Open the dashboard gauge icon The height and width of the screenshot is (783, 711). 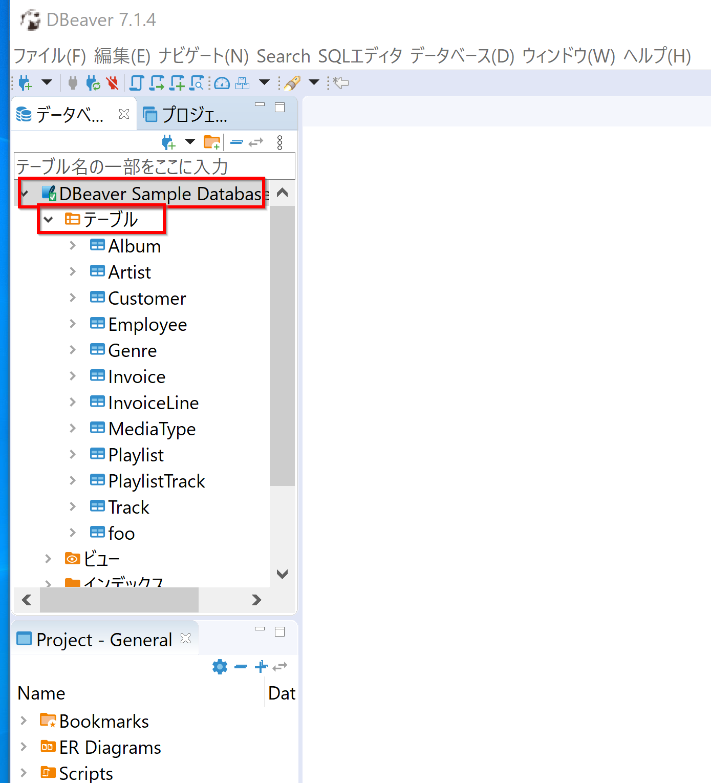[x=222, y=83]
